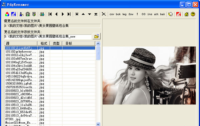
Task: Click the yellow tag toolbar icon
Action: point(170,14)
